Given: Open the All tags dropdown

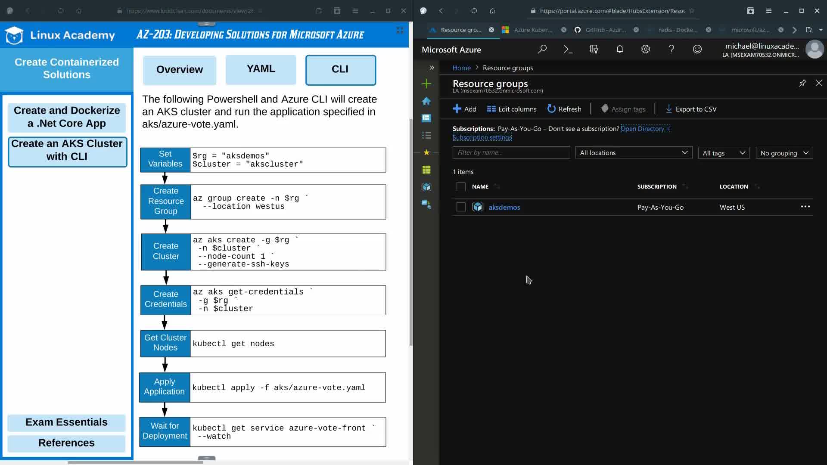Looking at the screenshot, I should [724, 153].
